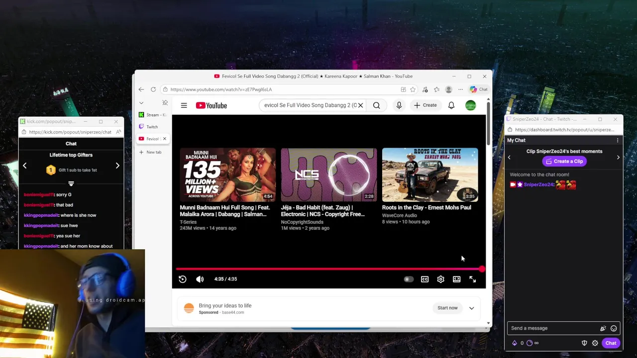Switch to the Twitch tab
637x358 pixels.
pos(152,127)
